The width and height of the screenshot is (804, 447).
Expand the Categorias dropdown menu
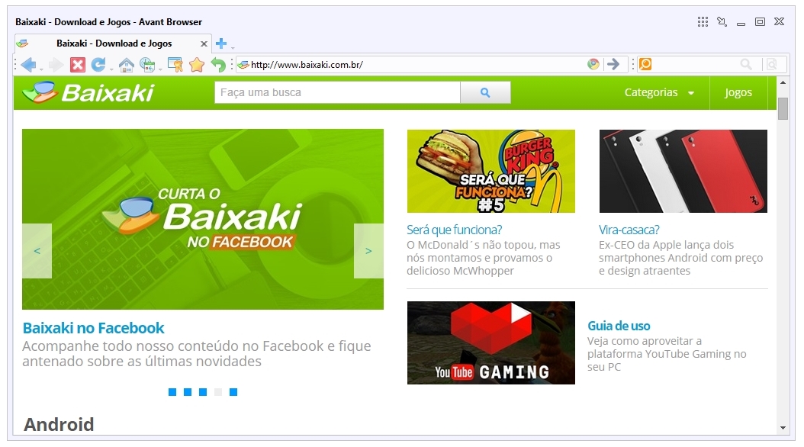[659, 93]
